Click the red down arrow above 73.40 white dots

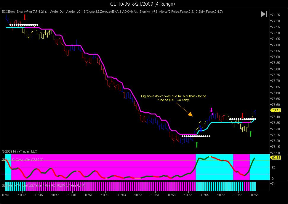pyautogui.click(x=242, y=116)
